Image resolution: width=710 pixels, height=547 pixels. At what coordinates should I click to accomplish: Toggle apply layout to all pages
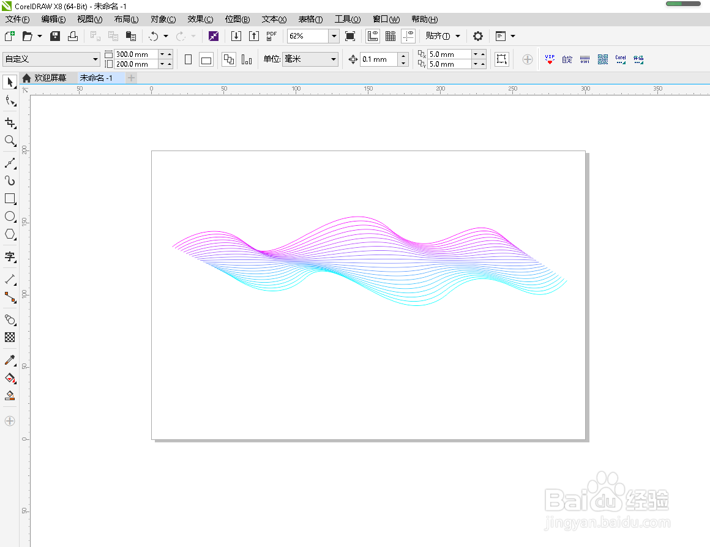coord(229,59)
